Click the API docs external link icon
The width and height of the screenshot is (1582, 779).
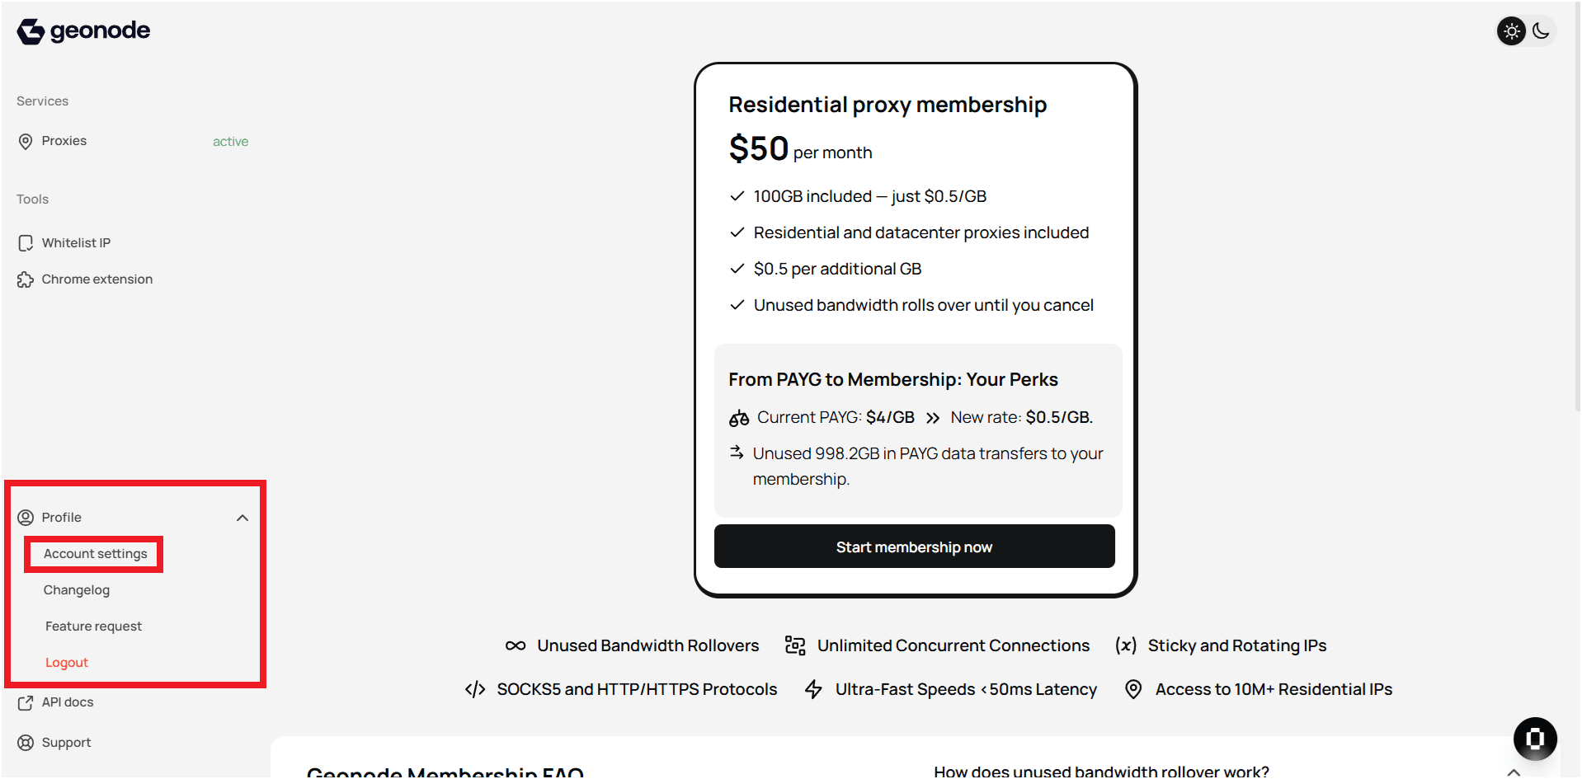(x=26, y=703)
